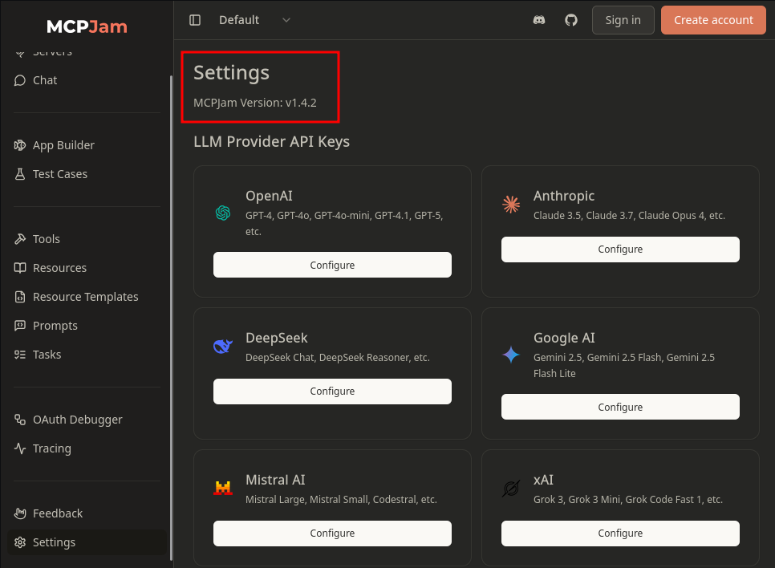This screenshot has width=775, height=568.
Task: Open Resource Templates in the sidebar
Action: point(87,297)
